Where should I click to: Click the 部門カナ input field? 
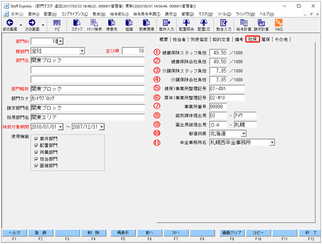coord(88,98)
